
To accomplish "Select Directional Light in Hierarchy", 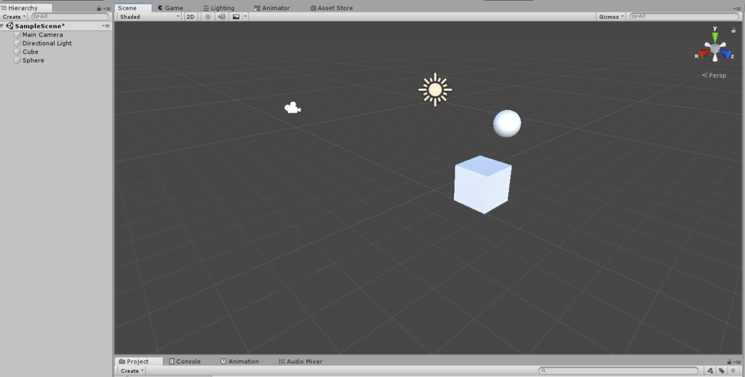I will (47, 43).
